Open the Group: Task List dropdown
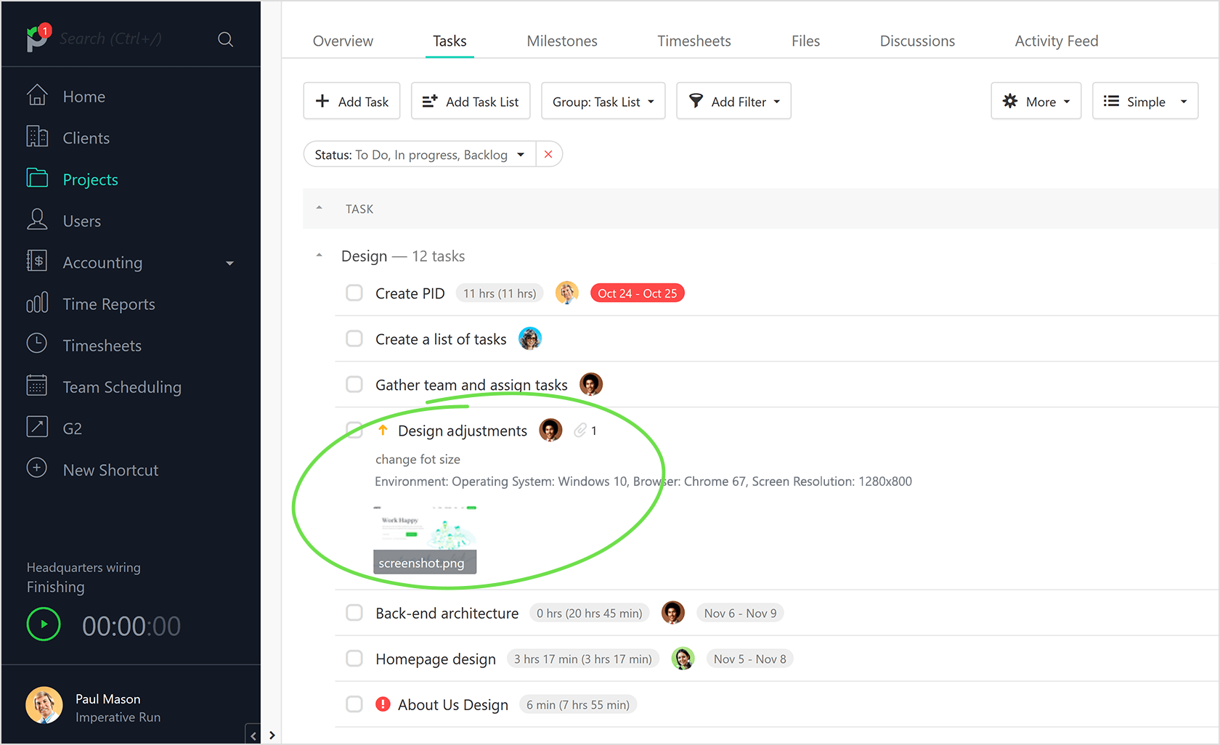Viewport: 1220px width, 745px height. point(603,101)
